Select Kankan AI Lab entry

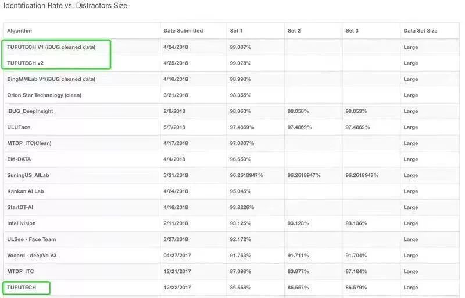point(26,191)
